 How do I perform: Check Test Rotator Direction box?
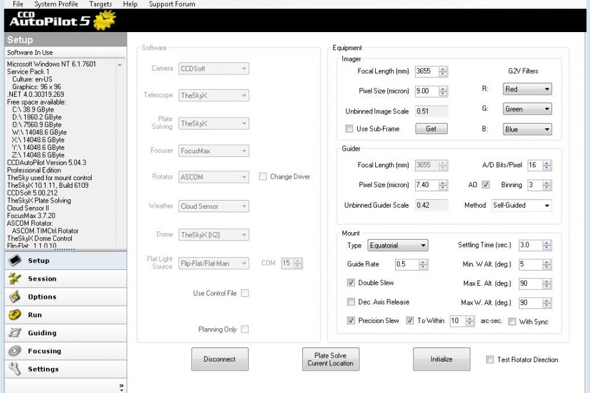tap(489, 360)
